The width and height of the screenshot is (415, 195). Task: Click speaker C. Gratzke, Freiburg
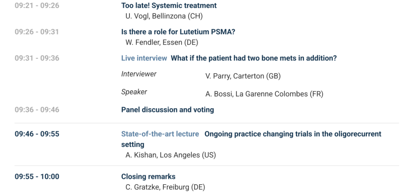click(165, 187)
